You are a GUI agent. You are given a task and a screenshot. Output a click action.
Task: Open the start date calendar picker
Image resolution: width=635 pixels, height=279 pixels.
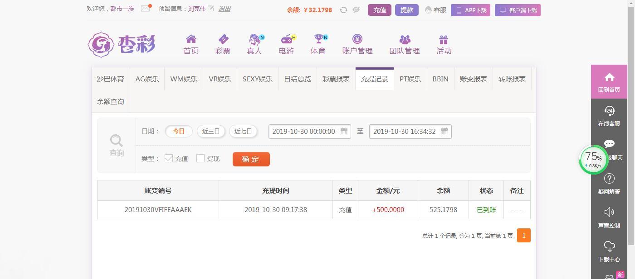(344, 131)
